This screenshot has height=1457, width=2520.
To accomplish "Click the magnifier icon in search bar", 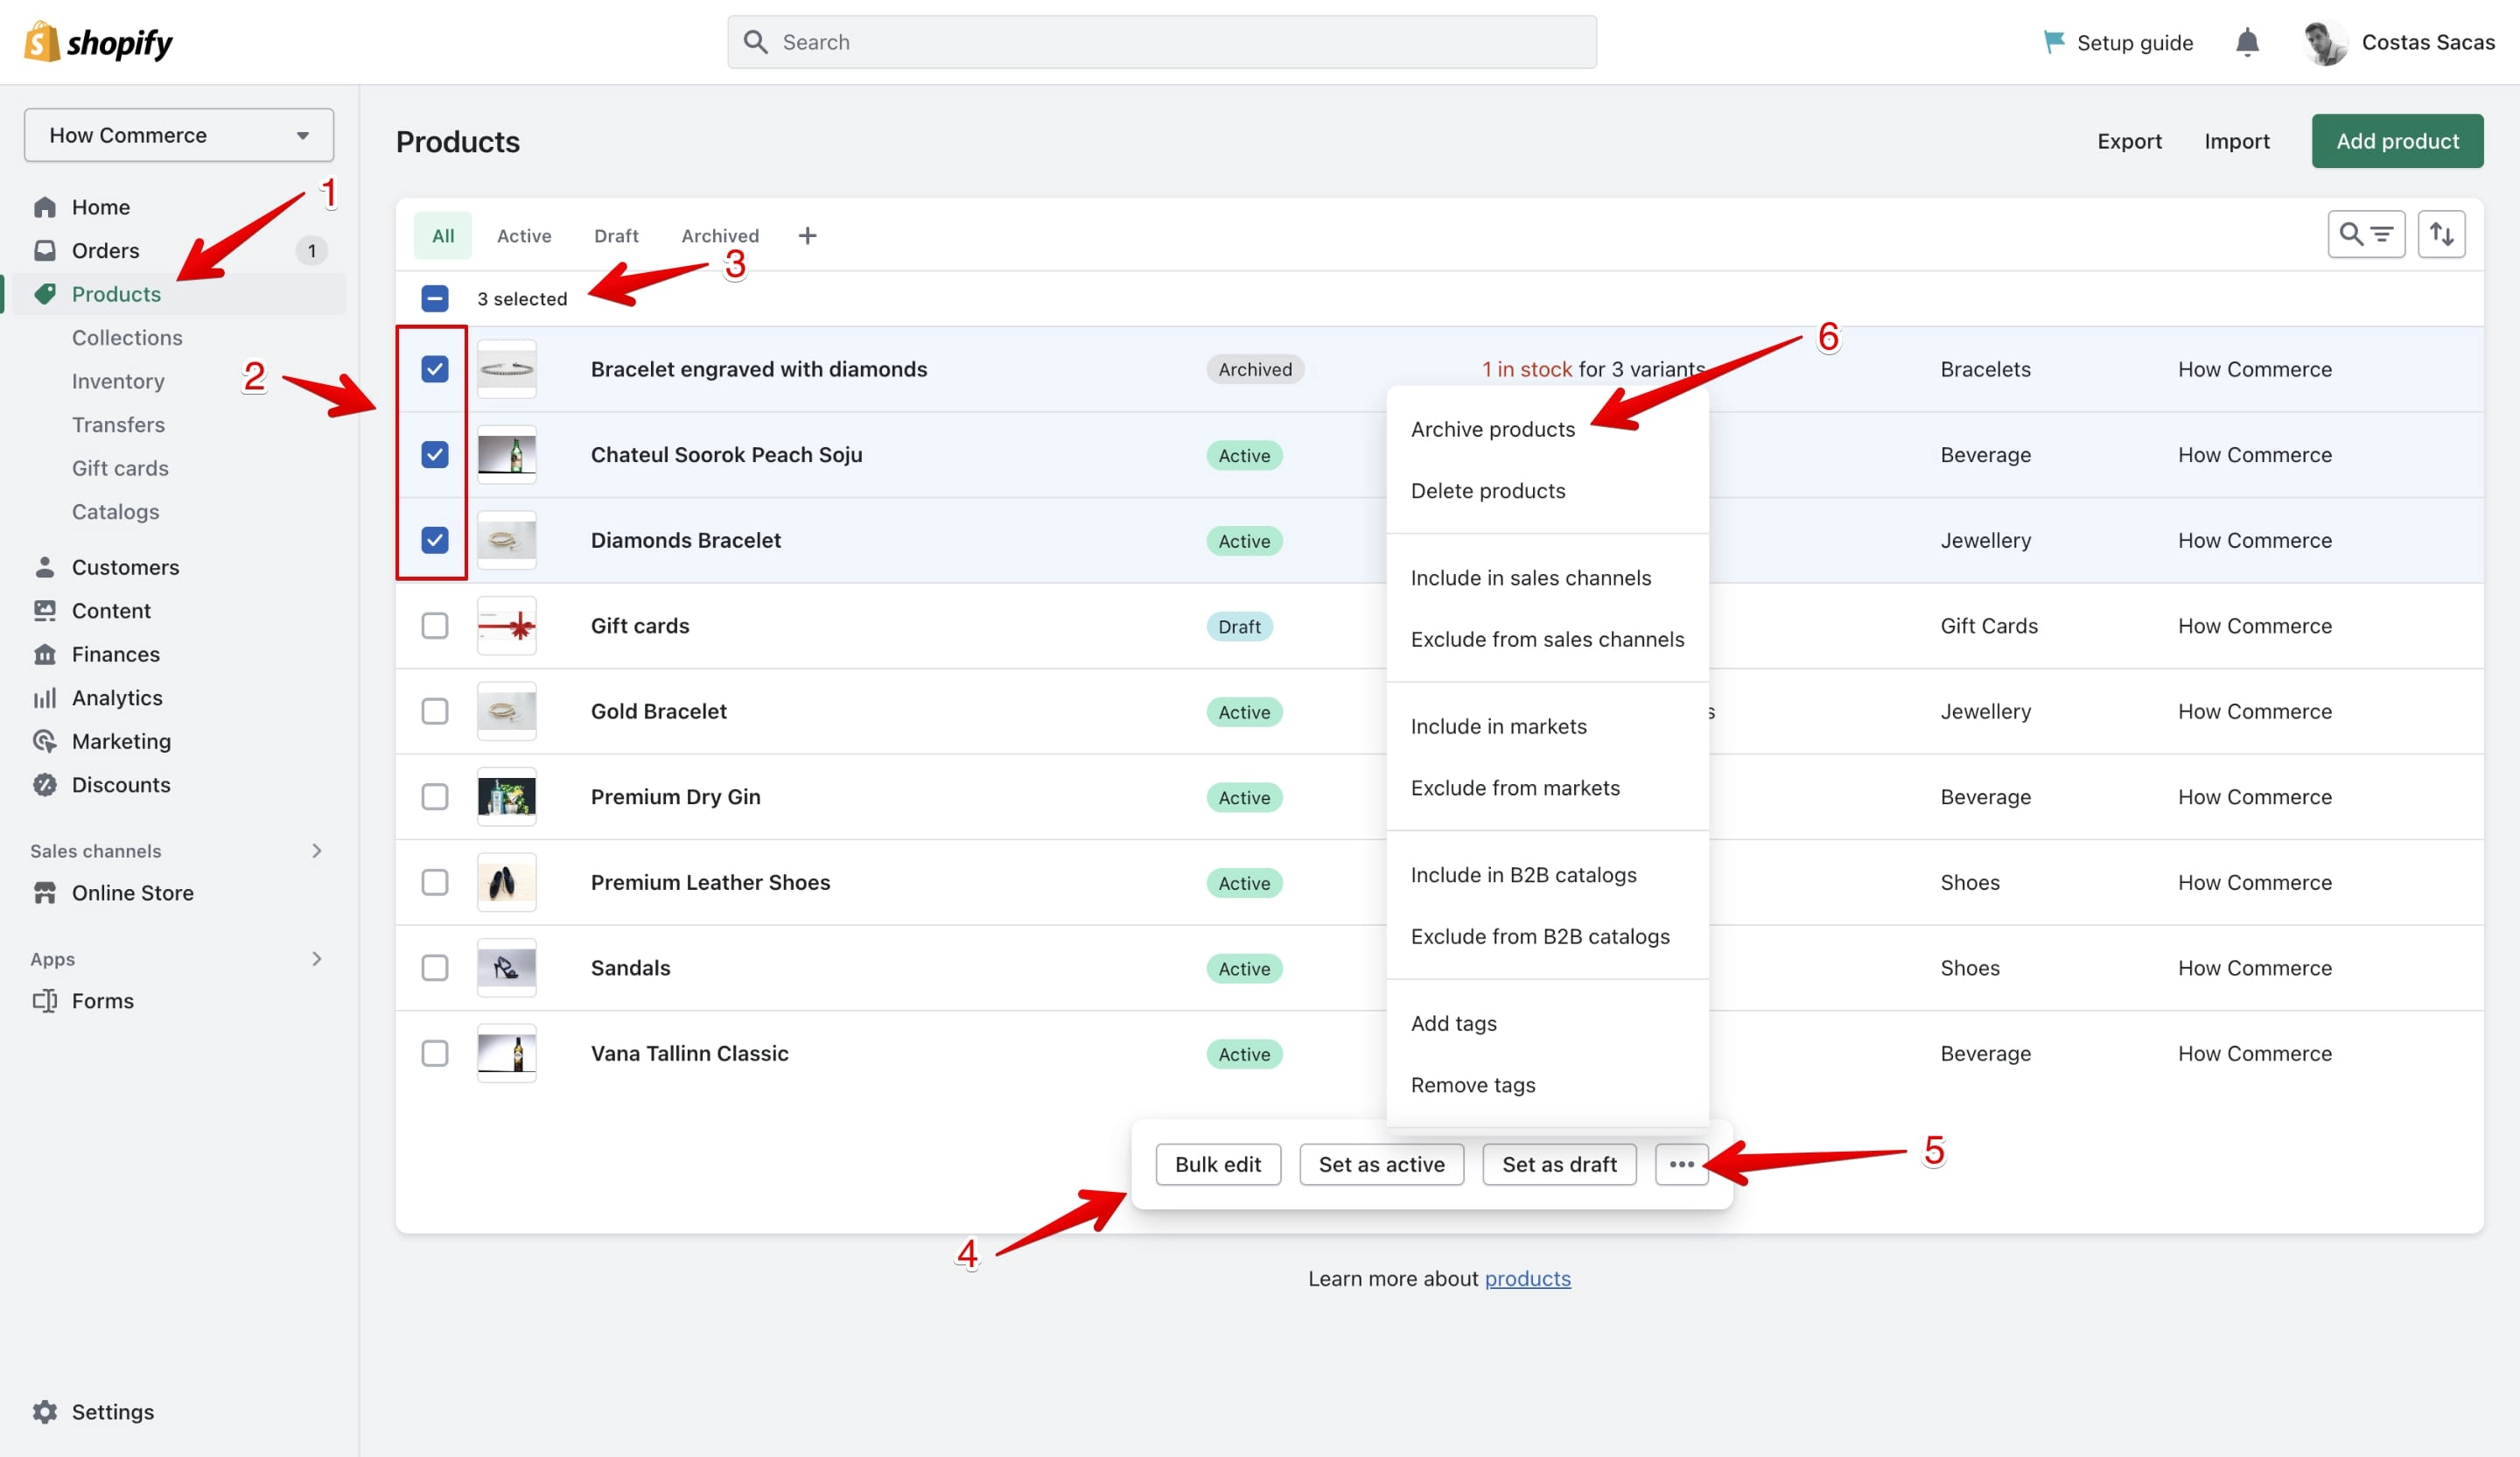I will coord(756,42).
